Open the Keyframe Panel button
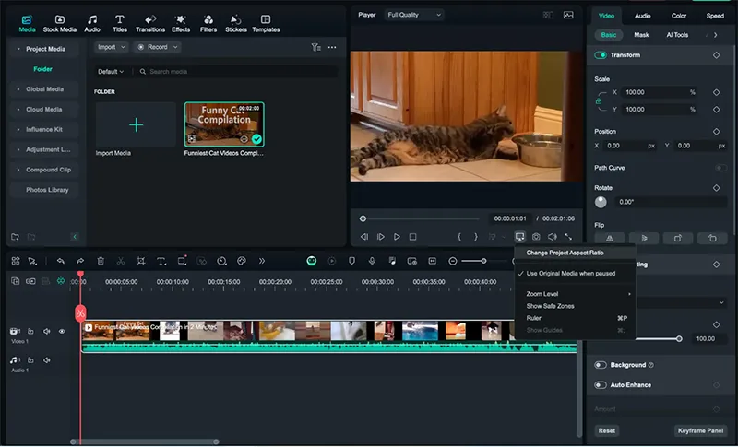This screenshot has width=738, height=447. pyautogui.click(x=700, y=430)
